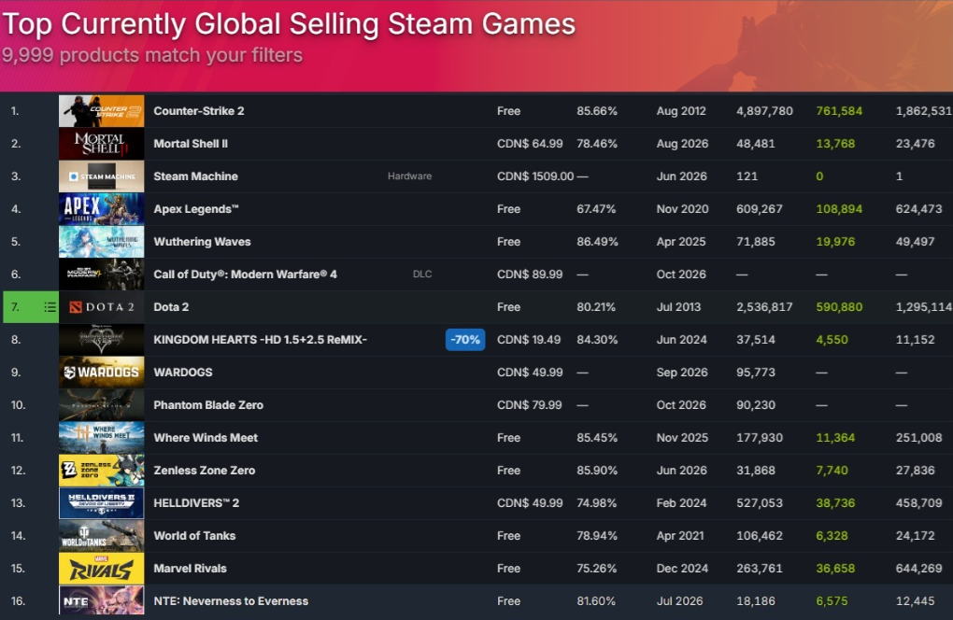
Task: Select the CDN$ 89.99 price
Action: pos(530,275)
